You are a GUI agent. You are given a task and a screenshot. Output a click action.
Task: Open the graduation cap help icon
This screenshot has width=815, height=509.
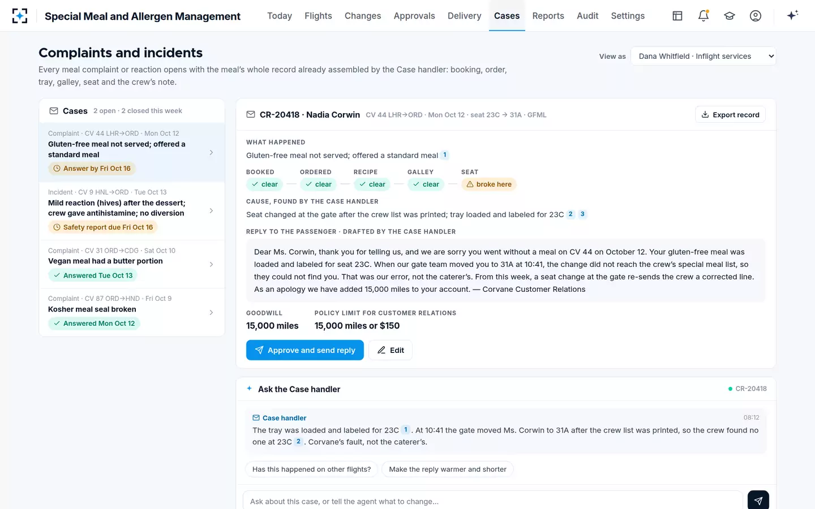point(730,16)
